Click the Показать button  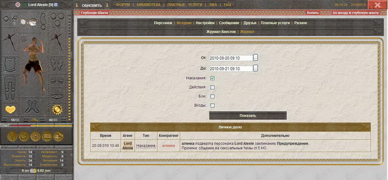click(x=248, y=115)
